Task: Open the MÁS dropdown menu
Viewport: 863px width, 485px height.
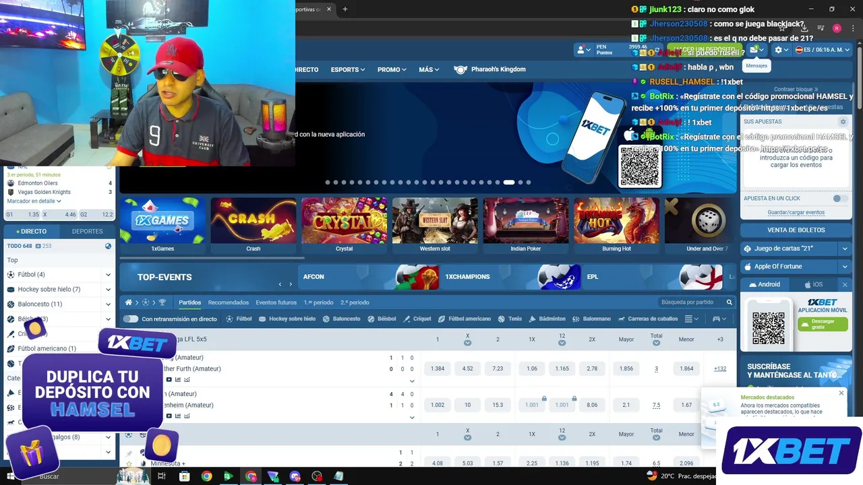Action: (429, 69)
